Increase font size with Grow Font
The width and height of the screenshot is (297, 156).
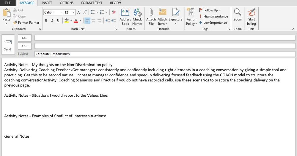click(x=79, y=12)
